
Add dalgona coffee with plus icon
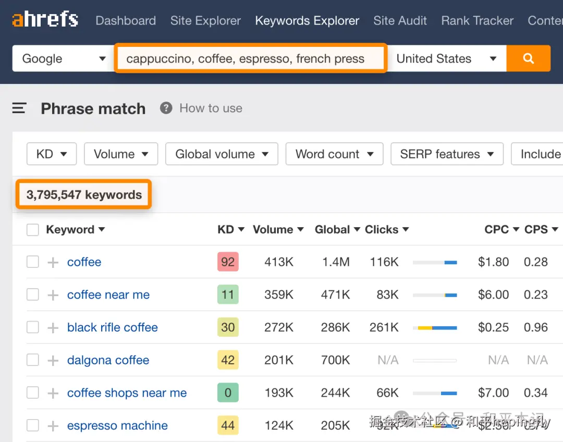53,360
